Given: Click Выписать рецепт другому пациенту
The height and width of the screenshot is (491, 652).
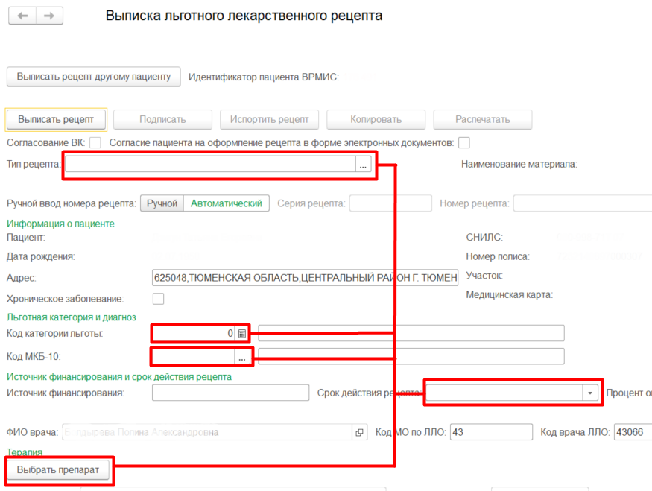Looking at the screenshot, I should (94, 77).
